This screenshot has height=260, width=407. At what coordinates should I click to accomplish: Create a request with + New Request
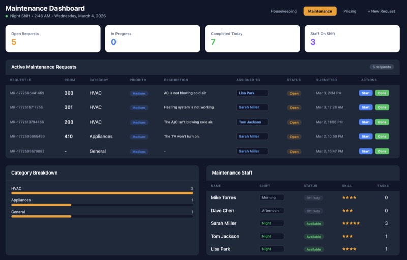coord(381,11)
